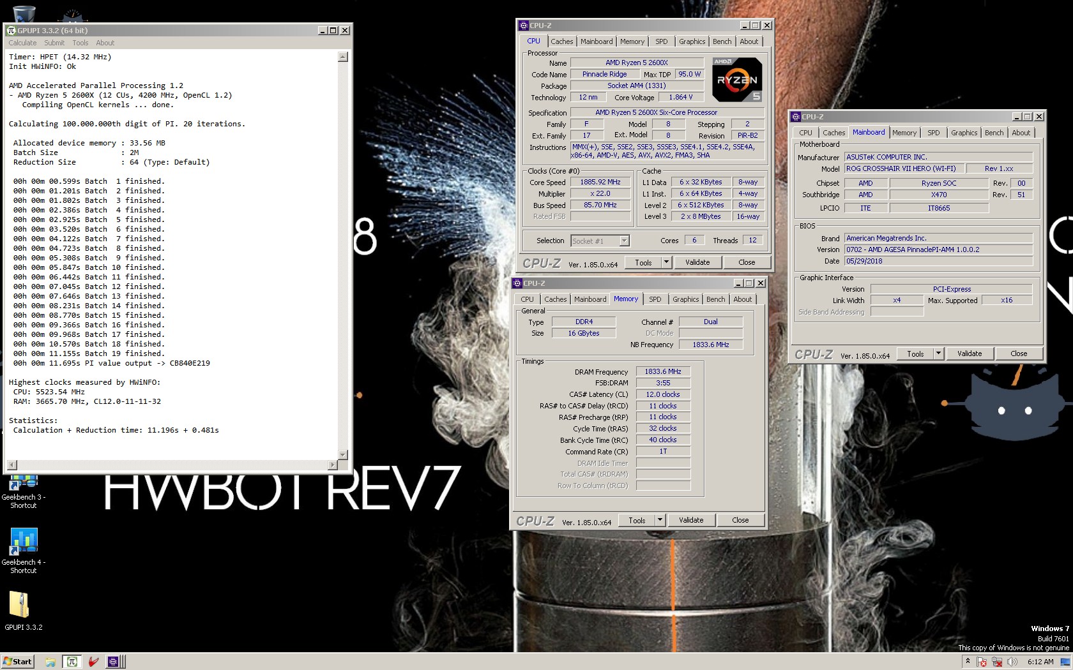Click the top CPU-Z window title icon
This screenshot has width=1073, height=670.
click(524, 26)
